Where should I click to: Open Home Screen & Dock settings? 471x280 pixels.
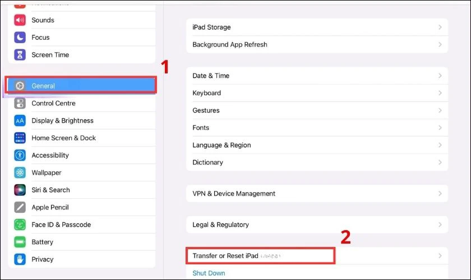(82, 138)
